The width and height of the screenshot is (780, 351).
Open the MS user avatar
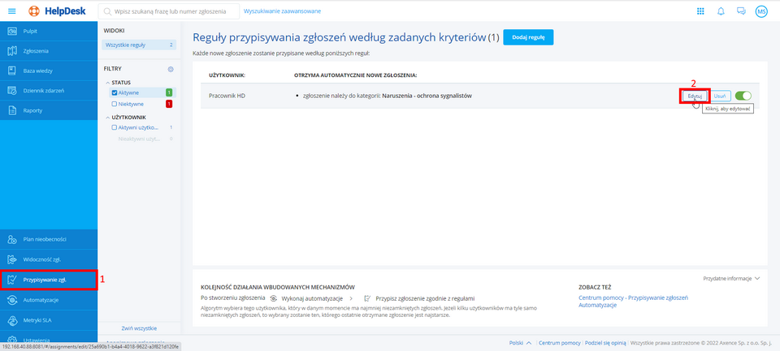761,11
